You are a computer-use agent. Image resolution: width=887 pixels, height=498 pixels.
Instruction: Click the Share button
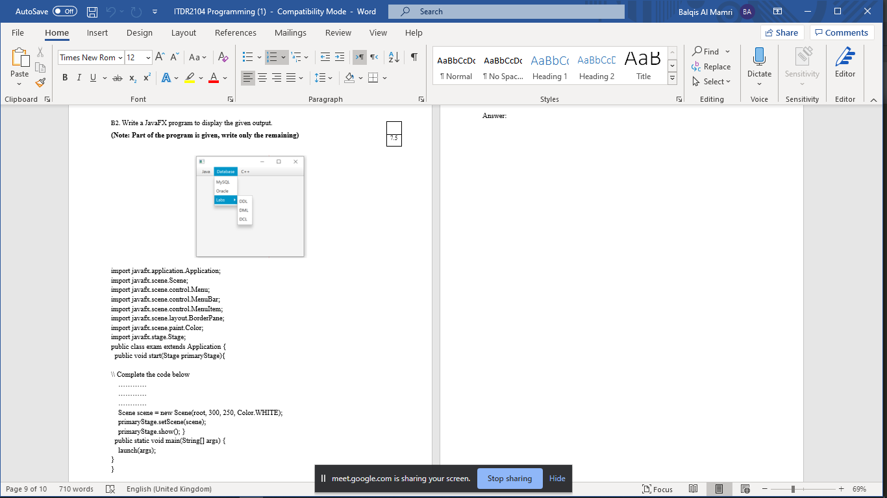782,32
